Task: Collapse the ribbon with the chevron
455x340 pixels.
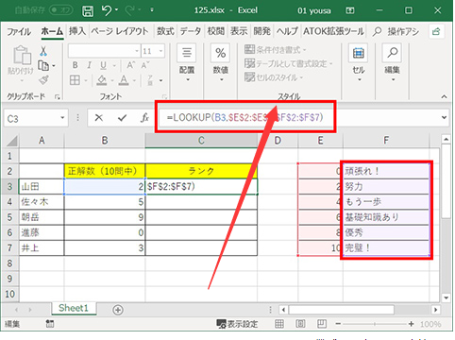Action: (444, 96)
